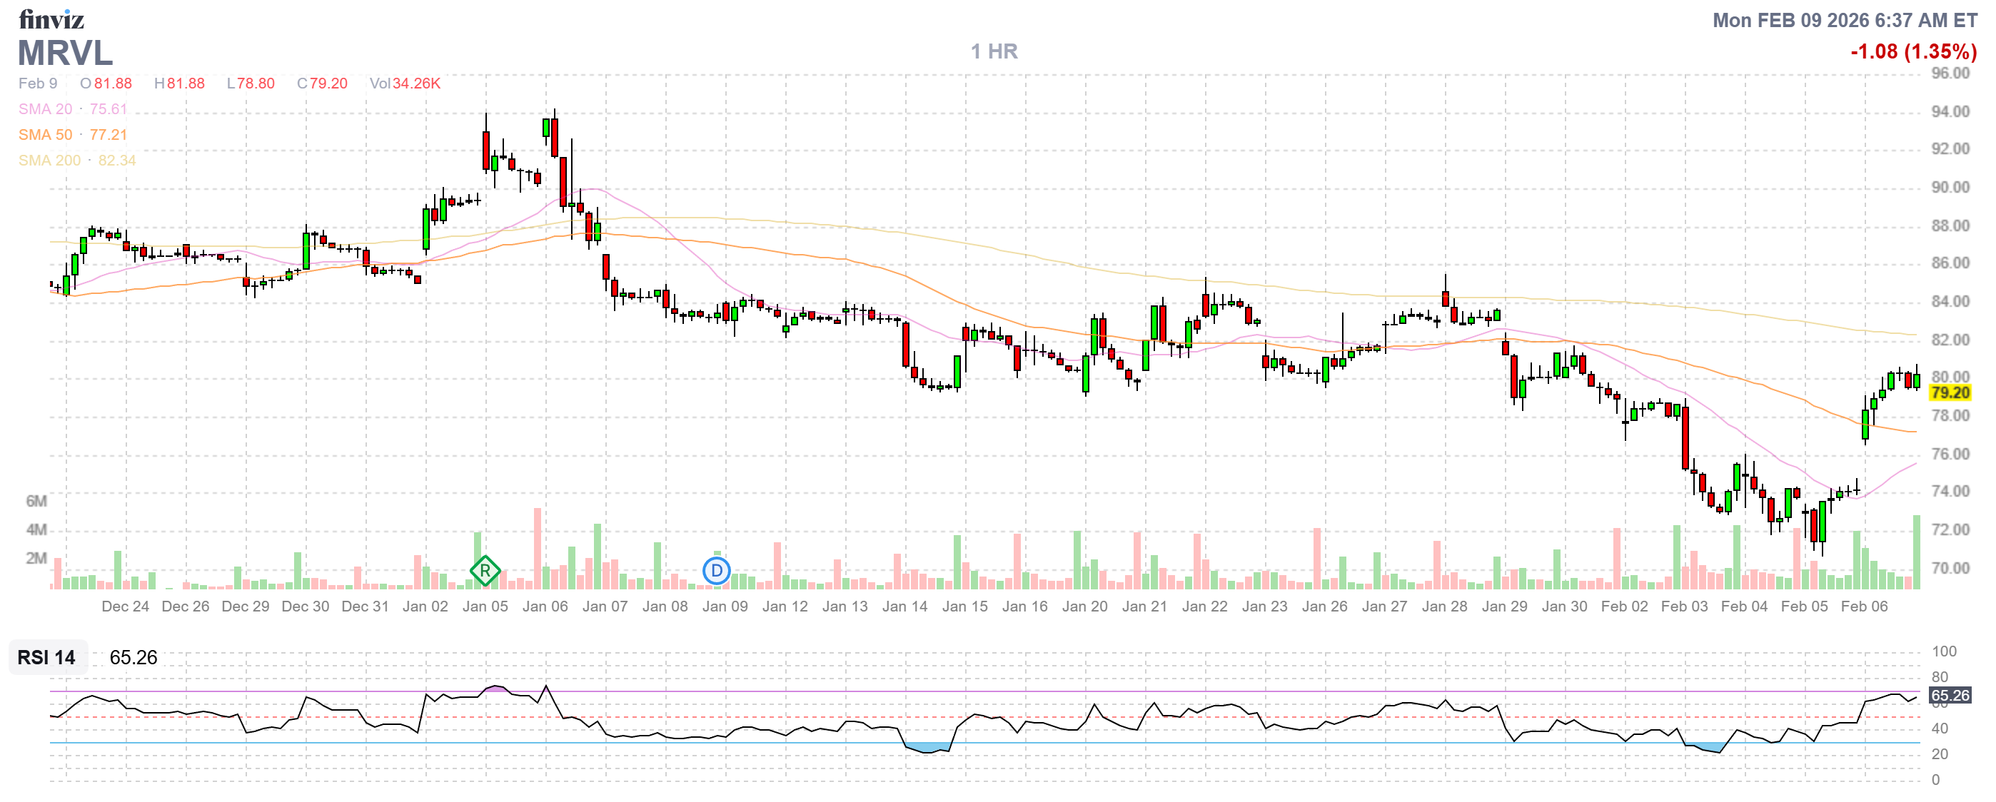Click the 1 HR timeframe label

pyautogui.click(x=994, y=52)
